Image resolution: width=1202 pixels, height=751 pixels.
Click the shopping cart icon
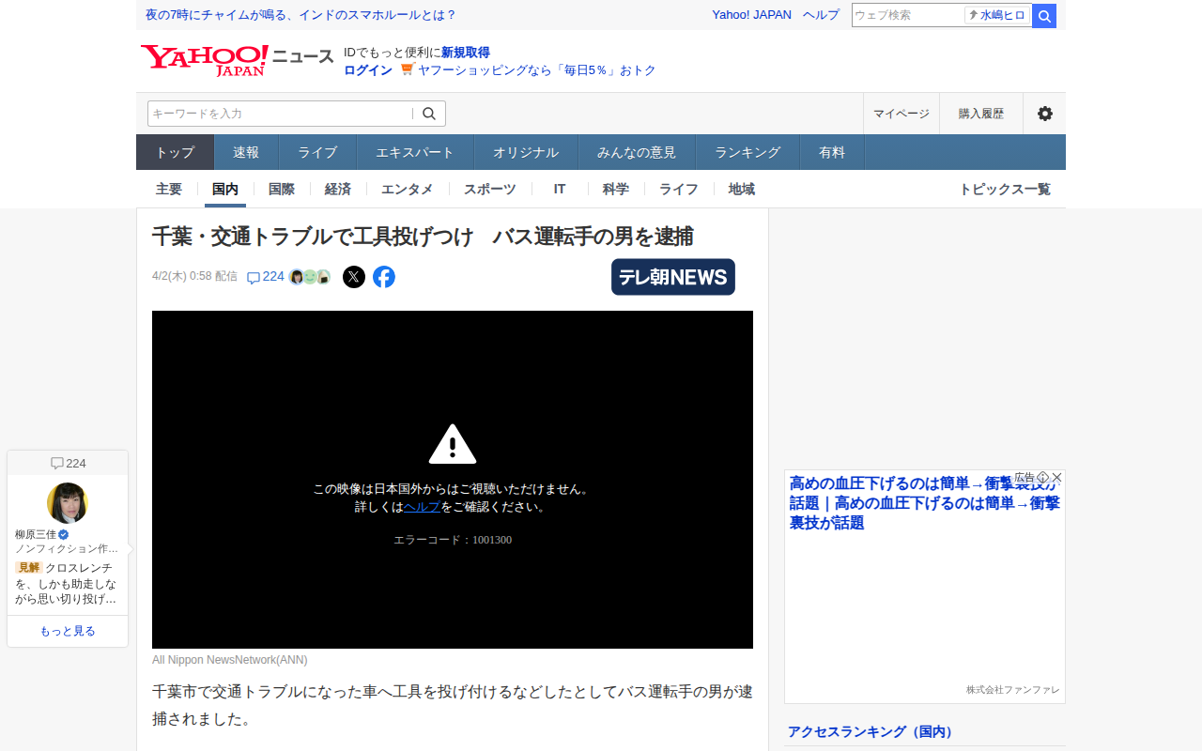point(407,69)
